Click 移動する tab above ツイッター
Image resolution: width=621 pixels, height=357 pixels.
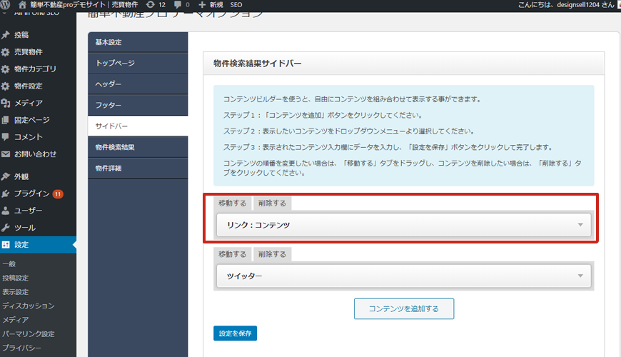(x=232, y=254)
